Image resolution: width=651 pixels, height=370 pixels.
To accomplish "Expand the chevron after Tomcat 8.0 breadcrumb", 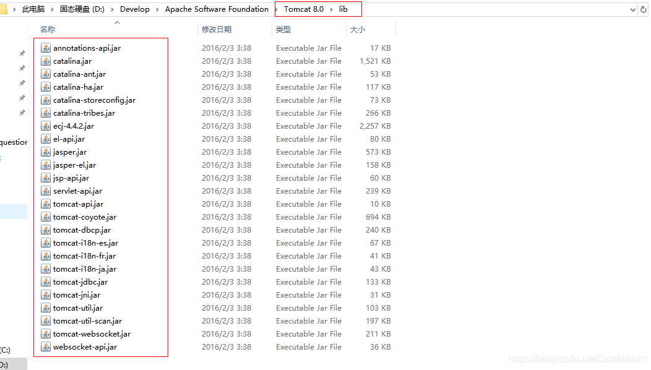I will point(331,9).
